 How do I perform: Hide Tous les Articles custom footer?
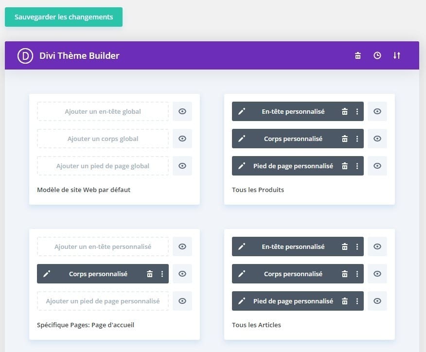(x=377, y=301)
